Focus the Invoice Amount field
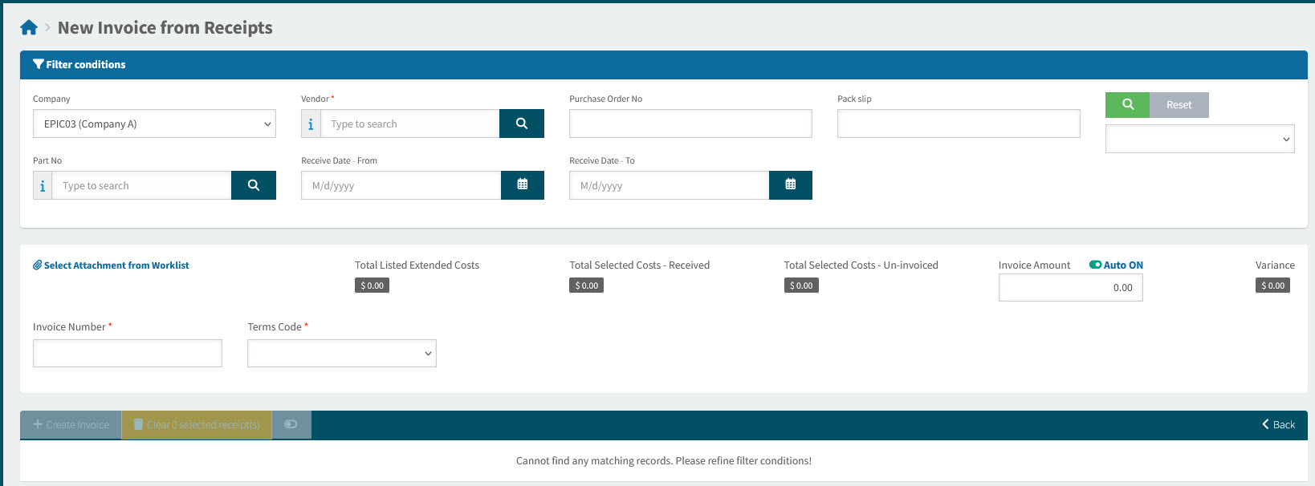The height and width of the screenshot is (486, 1315). [1070, 288]
